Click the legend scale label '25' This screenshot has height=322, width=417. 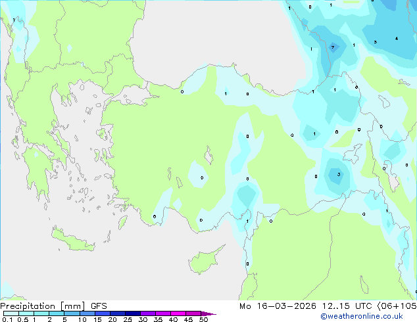click(128, 319)
